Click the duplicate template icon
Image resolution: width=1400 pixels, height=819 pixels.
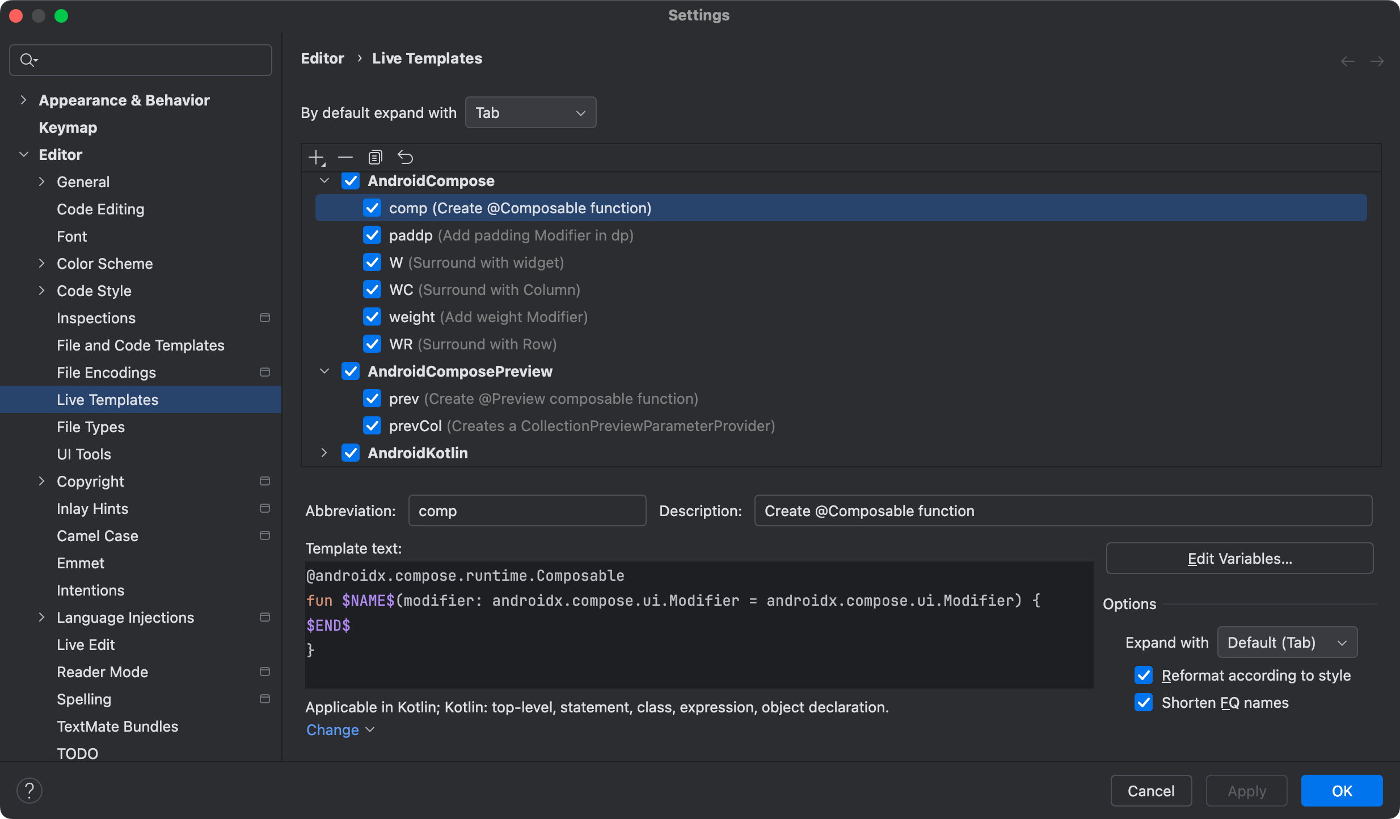[x=375, y=157]
